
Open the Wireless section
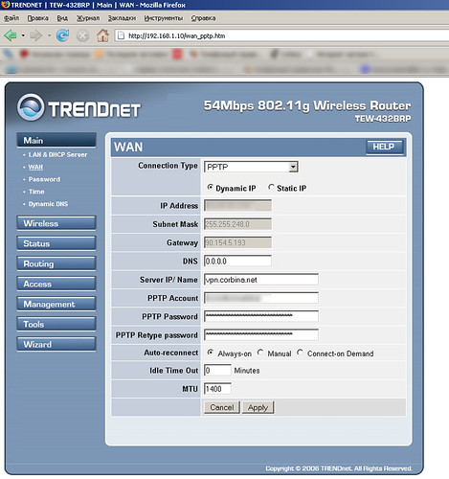click(x=56, y=223)
